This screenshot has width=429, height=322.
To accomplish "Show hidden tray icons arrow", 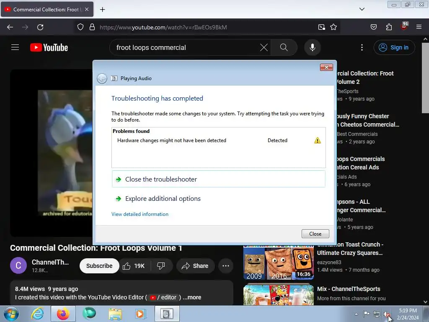I will click(356, 314).
